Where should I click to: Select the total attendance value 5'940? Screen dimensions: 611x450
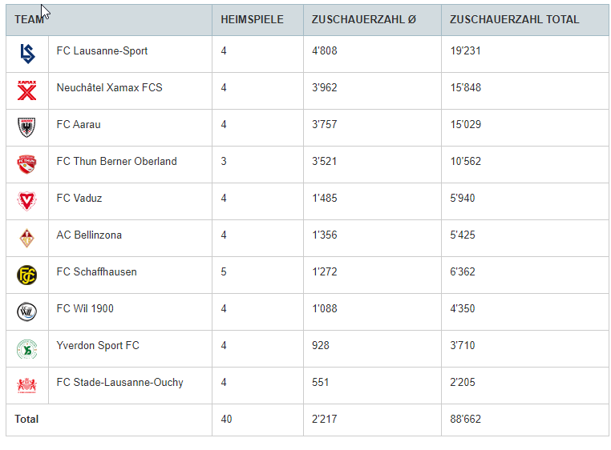click(463, 198)
